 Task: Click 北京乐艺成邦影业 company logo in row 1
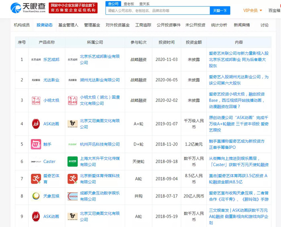73,60
